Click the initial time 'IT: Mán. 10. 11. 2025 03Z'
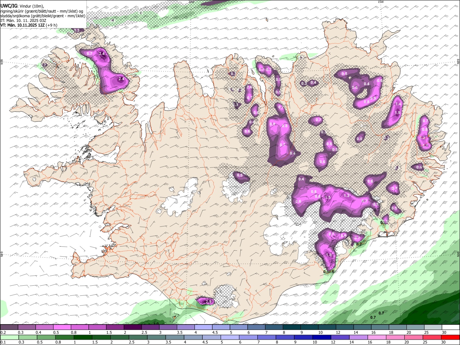 23,20
